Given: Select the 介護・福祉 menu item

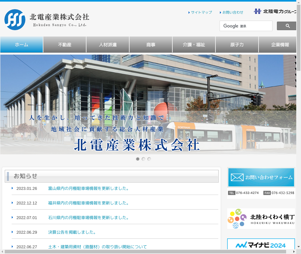Looking at the screenshot, I should pyautogui.click(x=194, y=45).
